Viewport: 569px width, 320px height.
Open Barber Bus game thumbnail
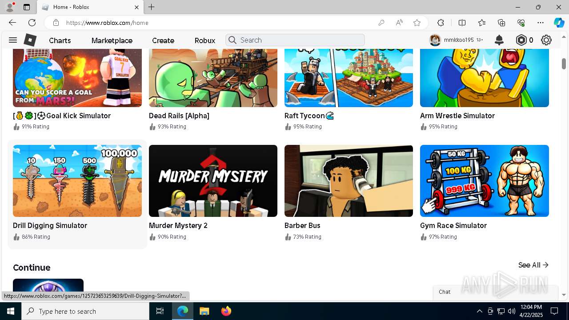coord(349,181)
